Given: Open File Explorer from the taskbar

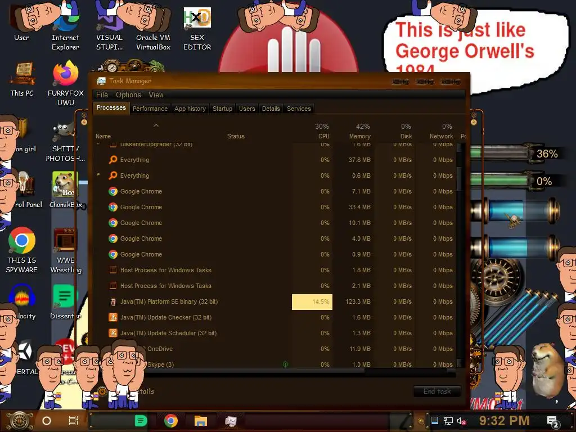Looking at the screenshot, I should point(201,421).
